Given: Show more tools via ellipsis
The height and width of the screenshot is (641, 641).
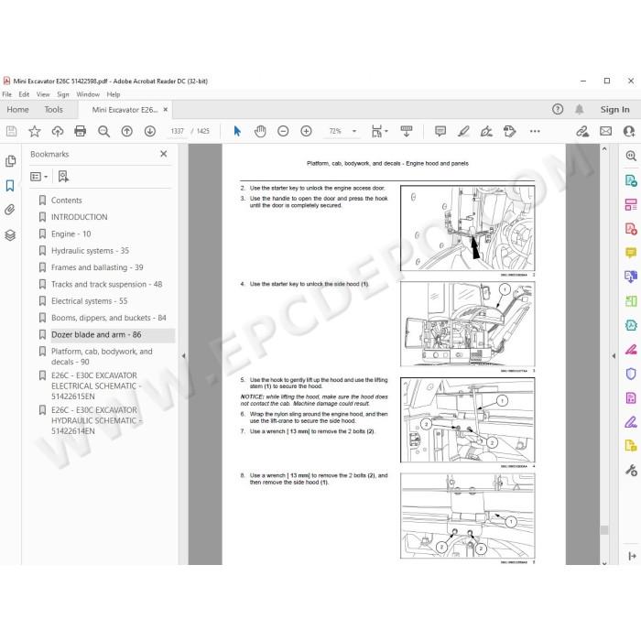Looking at the screenshot, I should (x=535, y=131).
